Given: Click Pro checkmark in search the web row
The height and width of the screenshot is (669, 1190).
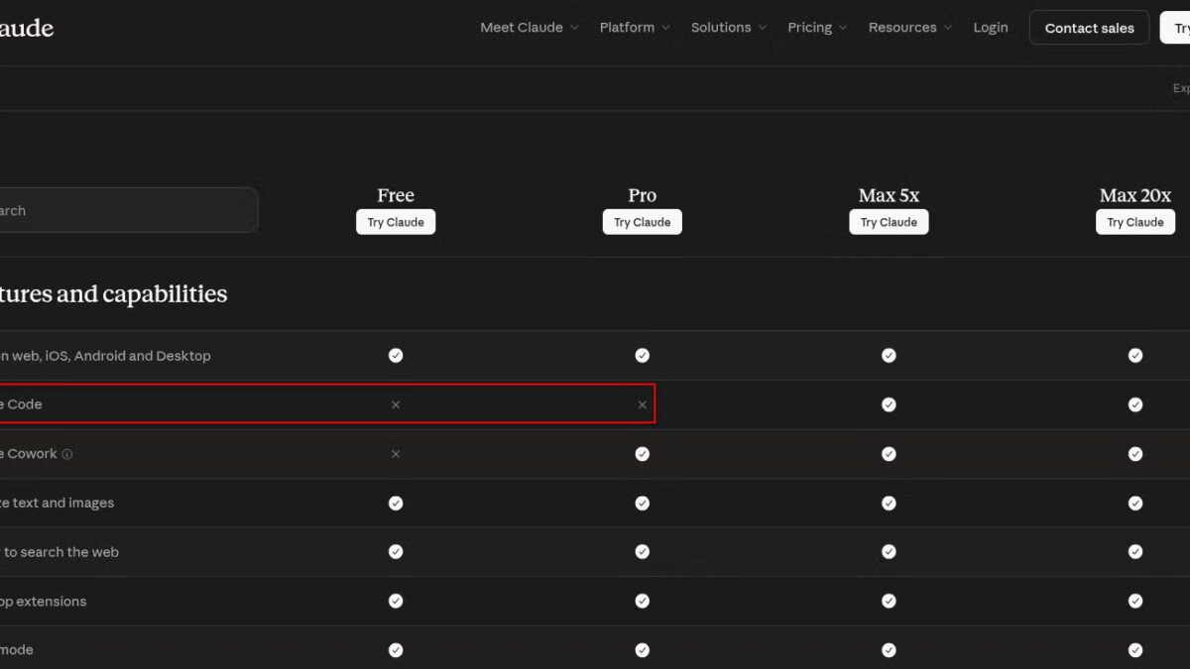Looking at the screenshot, I should point(642,552).
